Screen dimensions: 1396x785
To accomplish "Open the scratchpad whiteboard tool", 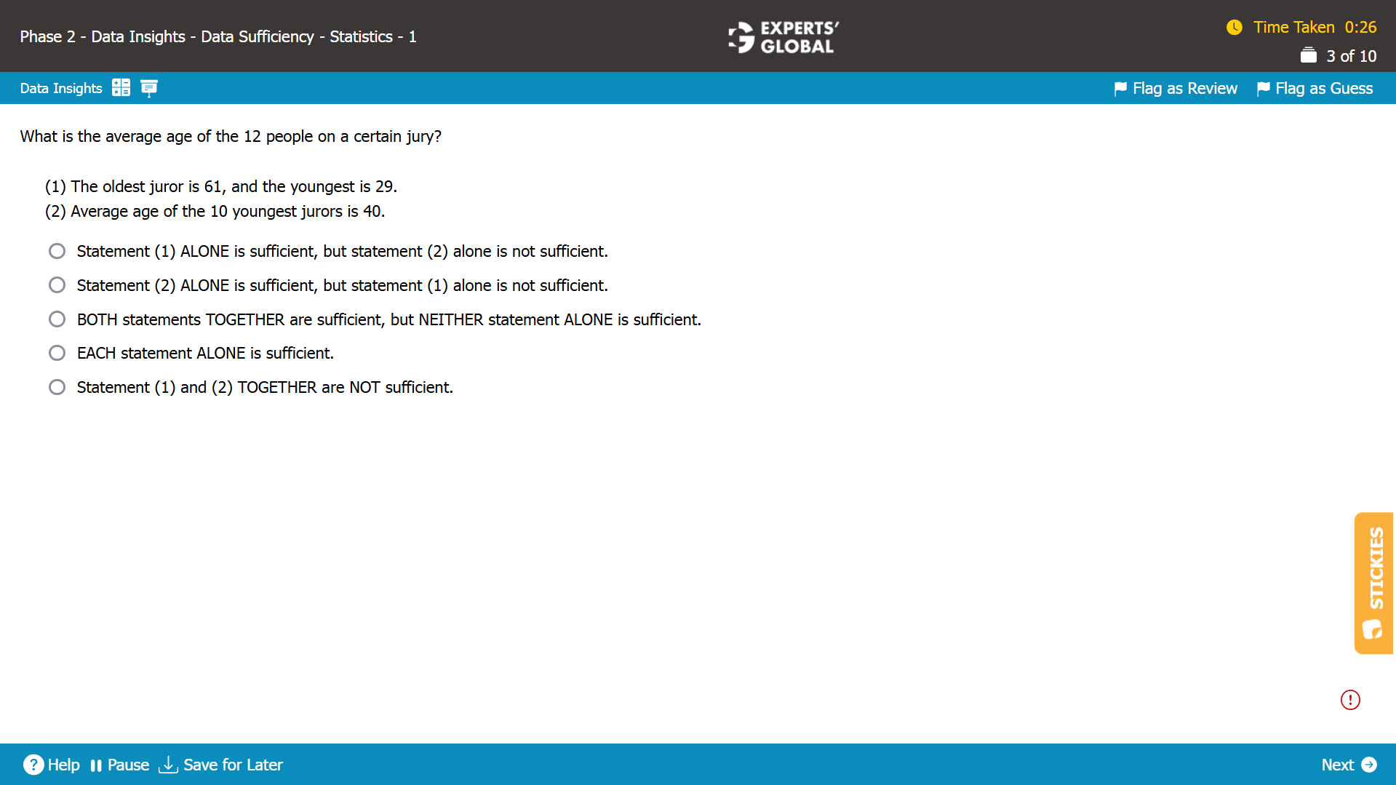I will (149, 87).
